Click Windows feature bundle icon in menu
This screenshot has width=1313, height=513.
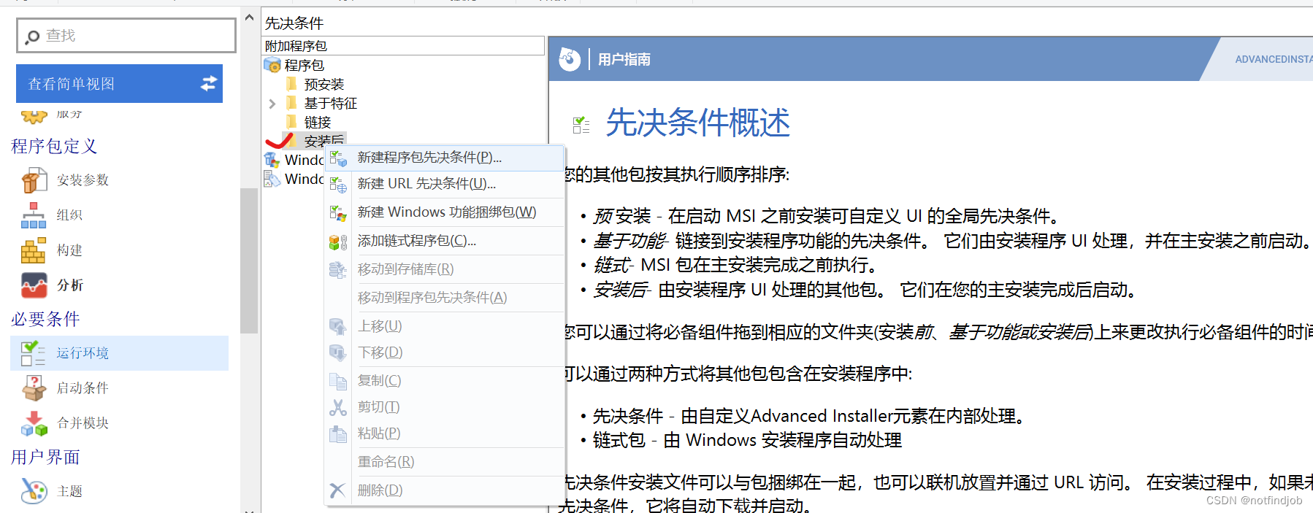click(338, 213)
